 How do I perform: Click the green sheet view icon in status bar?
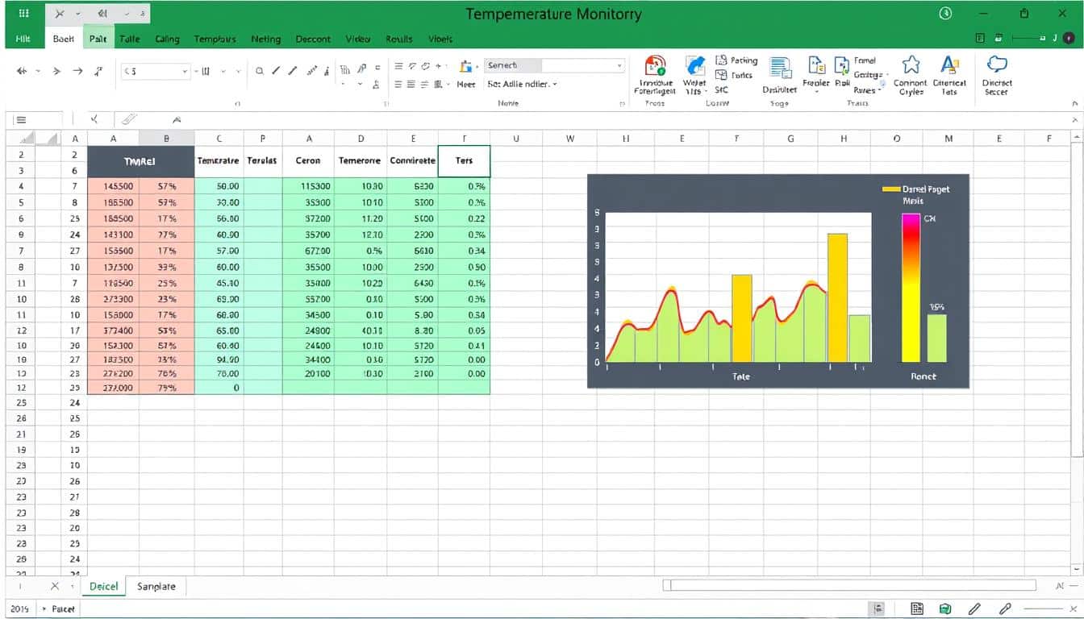coord(945,609)
